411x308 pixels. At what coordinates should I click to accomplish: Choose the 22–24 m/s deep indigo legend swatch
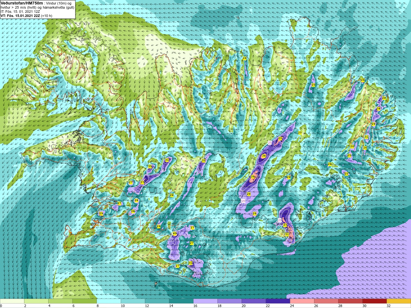click(278, 301)
